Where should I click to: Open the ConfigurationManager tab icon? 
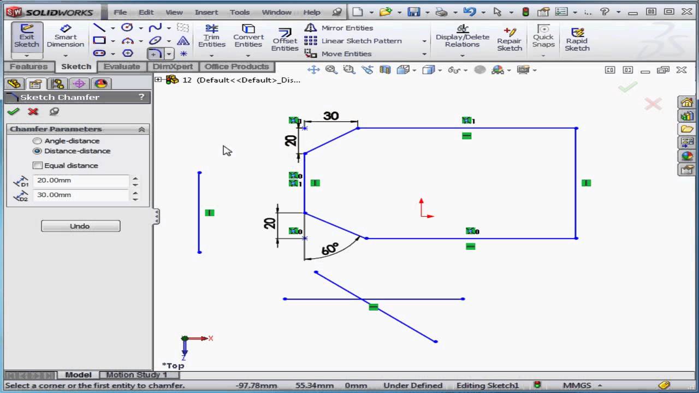point(57,84)
